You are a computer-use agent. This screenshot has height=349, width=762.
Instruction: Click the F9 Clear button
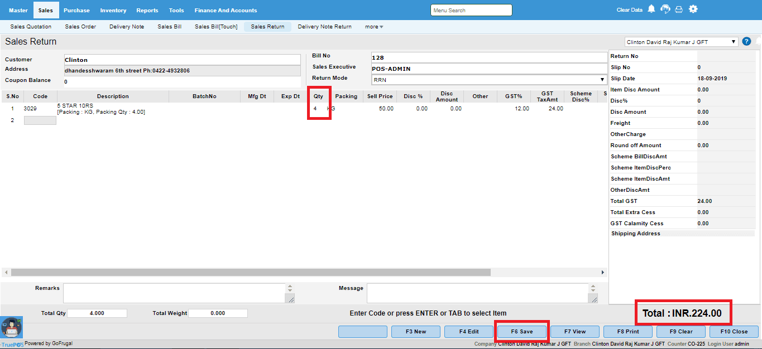pyautogui.click(x=681, y=332)
